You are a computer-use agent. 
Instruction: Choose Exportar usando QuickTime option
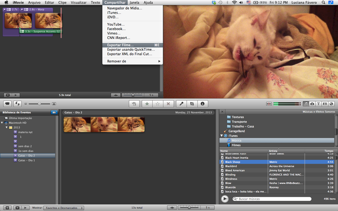point(132,50)
